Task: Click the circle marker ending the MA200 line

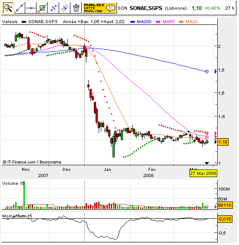Action: click(207, 72)
